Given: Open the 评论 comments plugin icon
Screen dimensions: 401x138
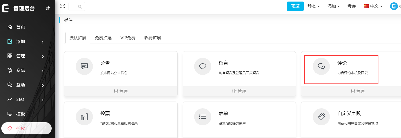Looking at the screenshot, I should (321, 66).
